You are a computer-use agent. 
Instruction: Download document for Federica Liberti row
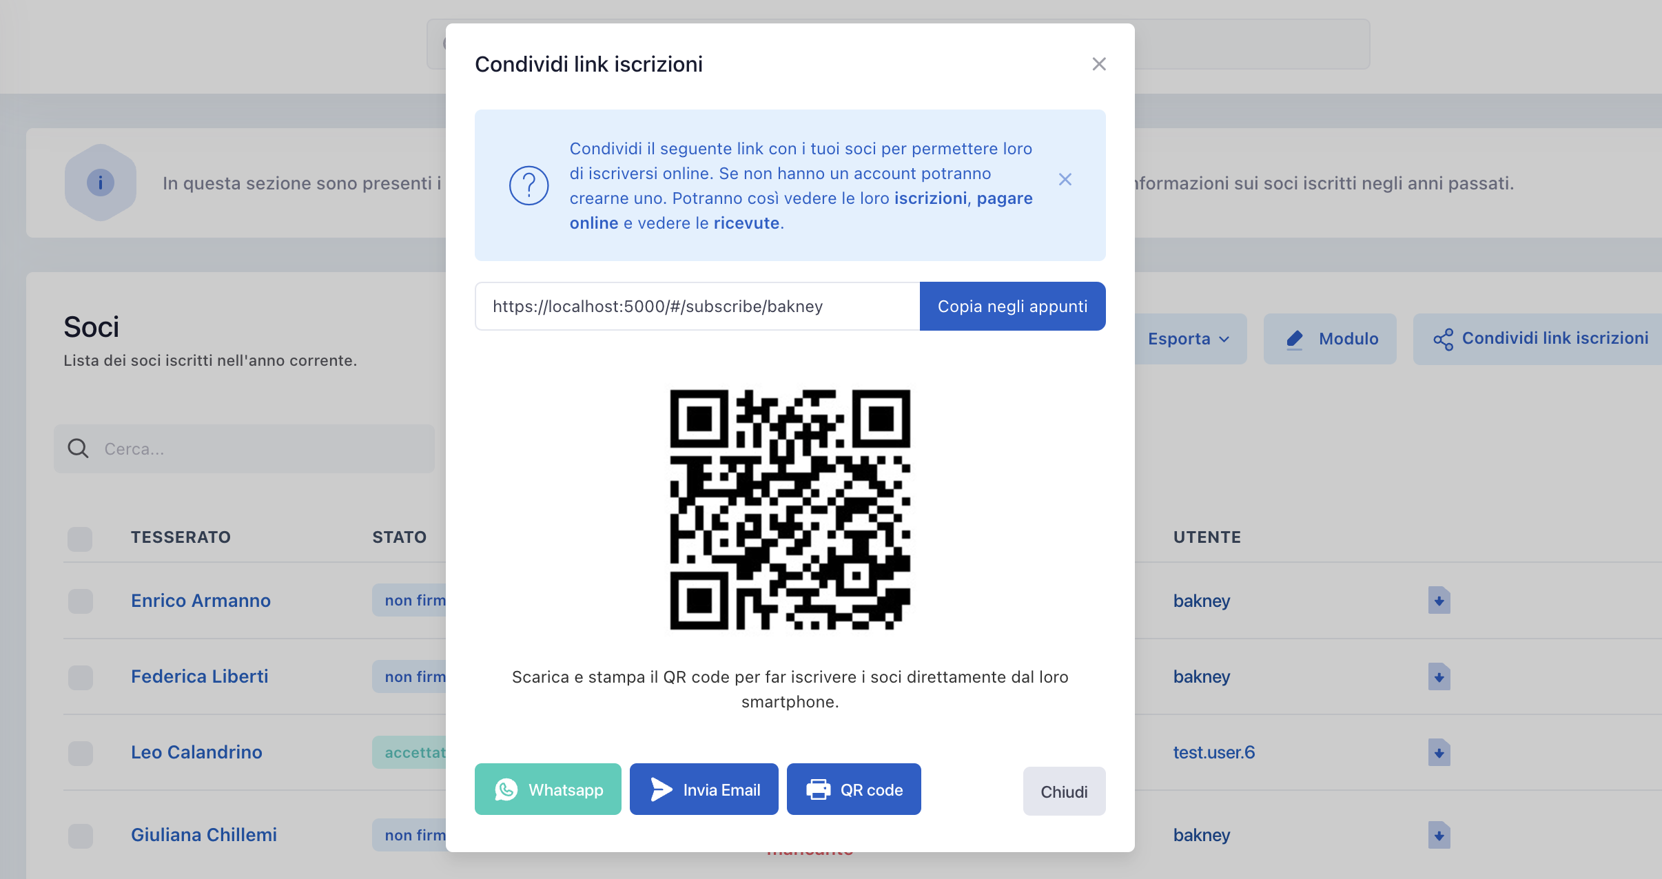[x=1439, y=676]
